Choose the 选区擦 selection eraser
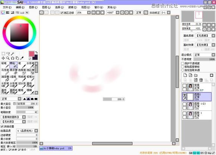The height and width of the screenshot is (155, 216). (x=30, y=71)
